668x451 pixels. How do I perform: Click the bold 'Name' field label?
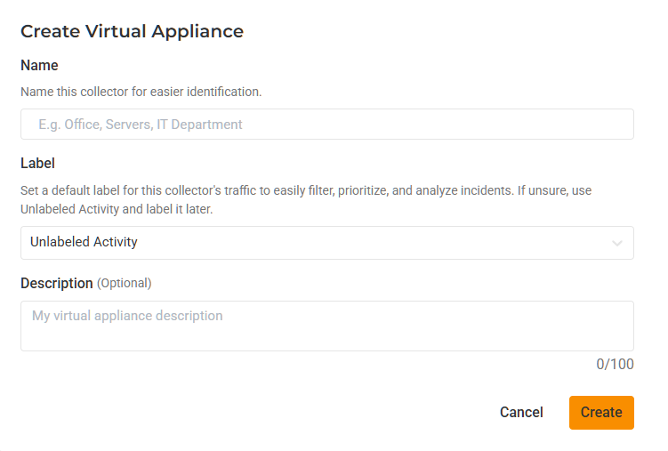[39, 66]
